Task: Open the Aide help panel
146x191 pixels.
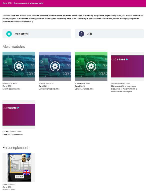Action: (109, 34)
